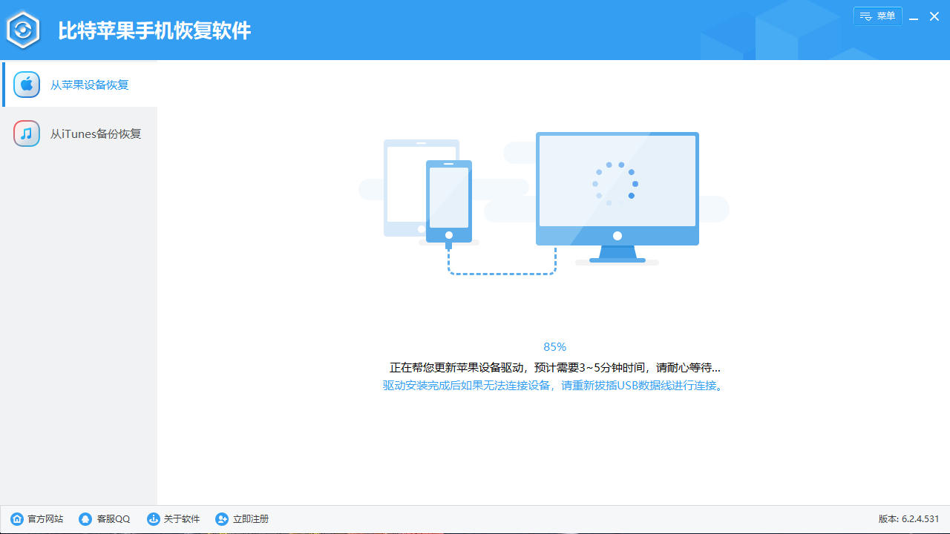Click the penguin icon beside 客服QQ
950x534 pixels.
(85, 519)
